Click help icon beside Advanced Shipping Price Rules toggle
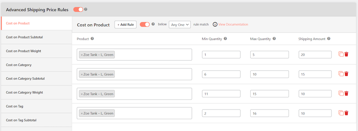The image size is (358, 131). [86, 9]
